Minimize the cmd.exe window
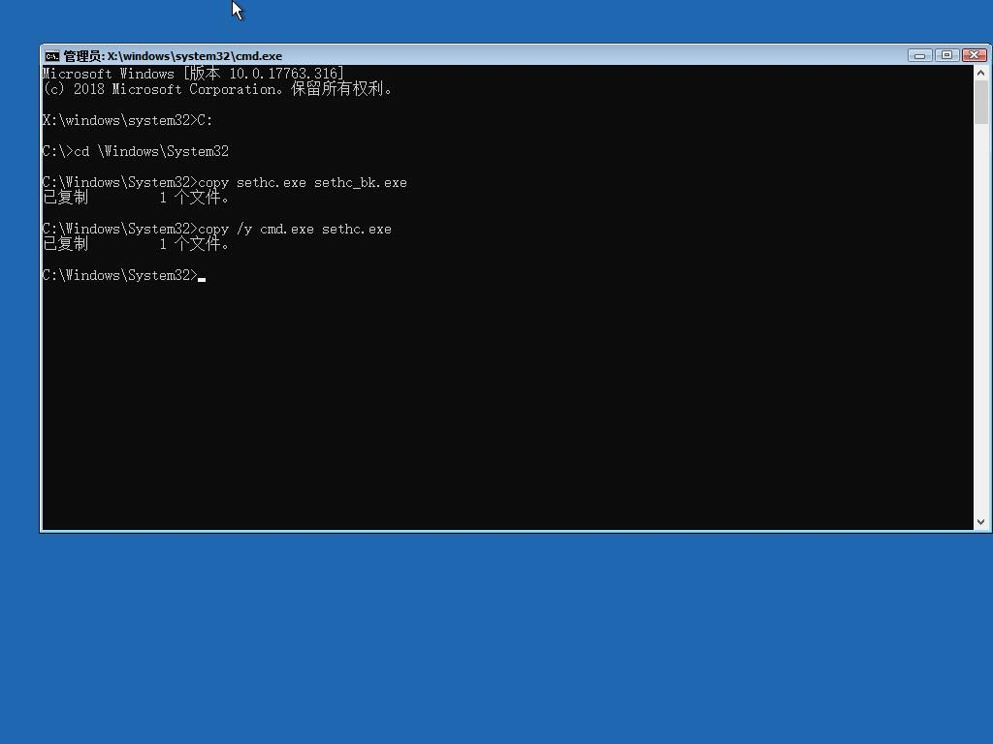 [x=919, y=55]
